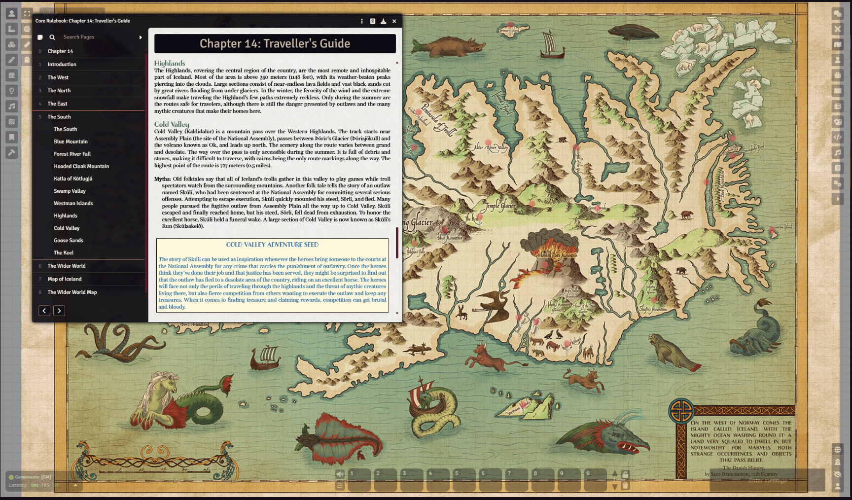Toggle the journal page view mode icon
This screenshot has width=852, height=500.
(40, 37)
